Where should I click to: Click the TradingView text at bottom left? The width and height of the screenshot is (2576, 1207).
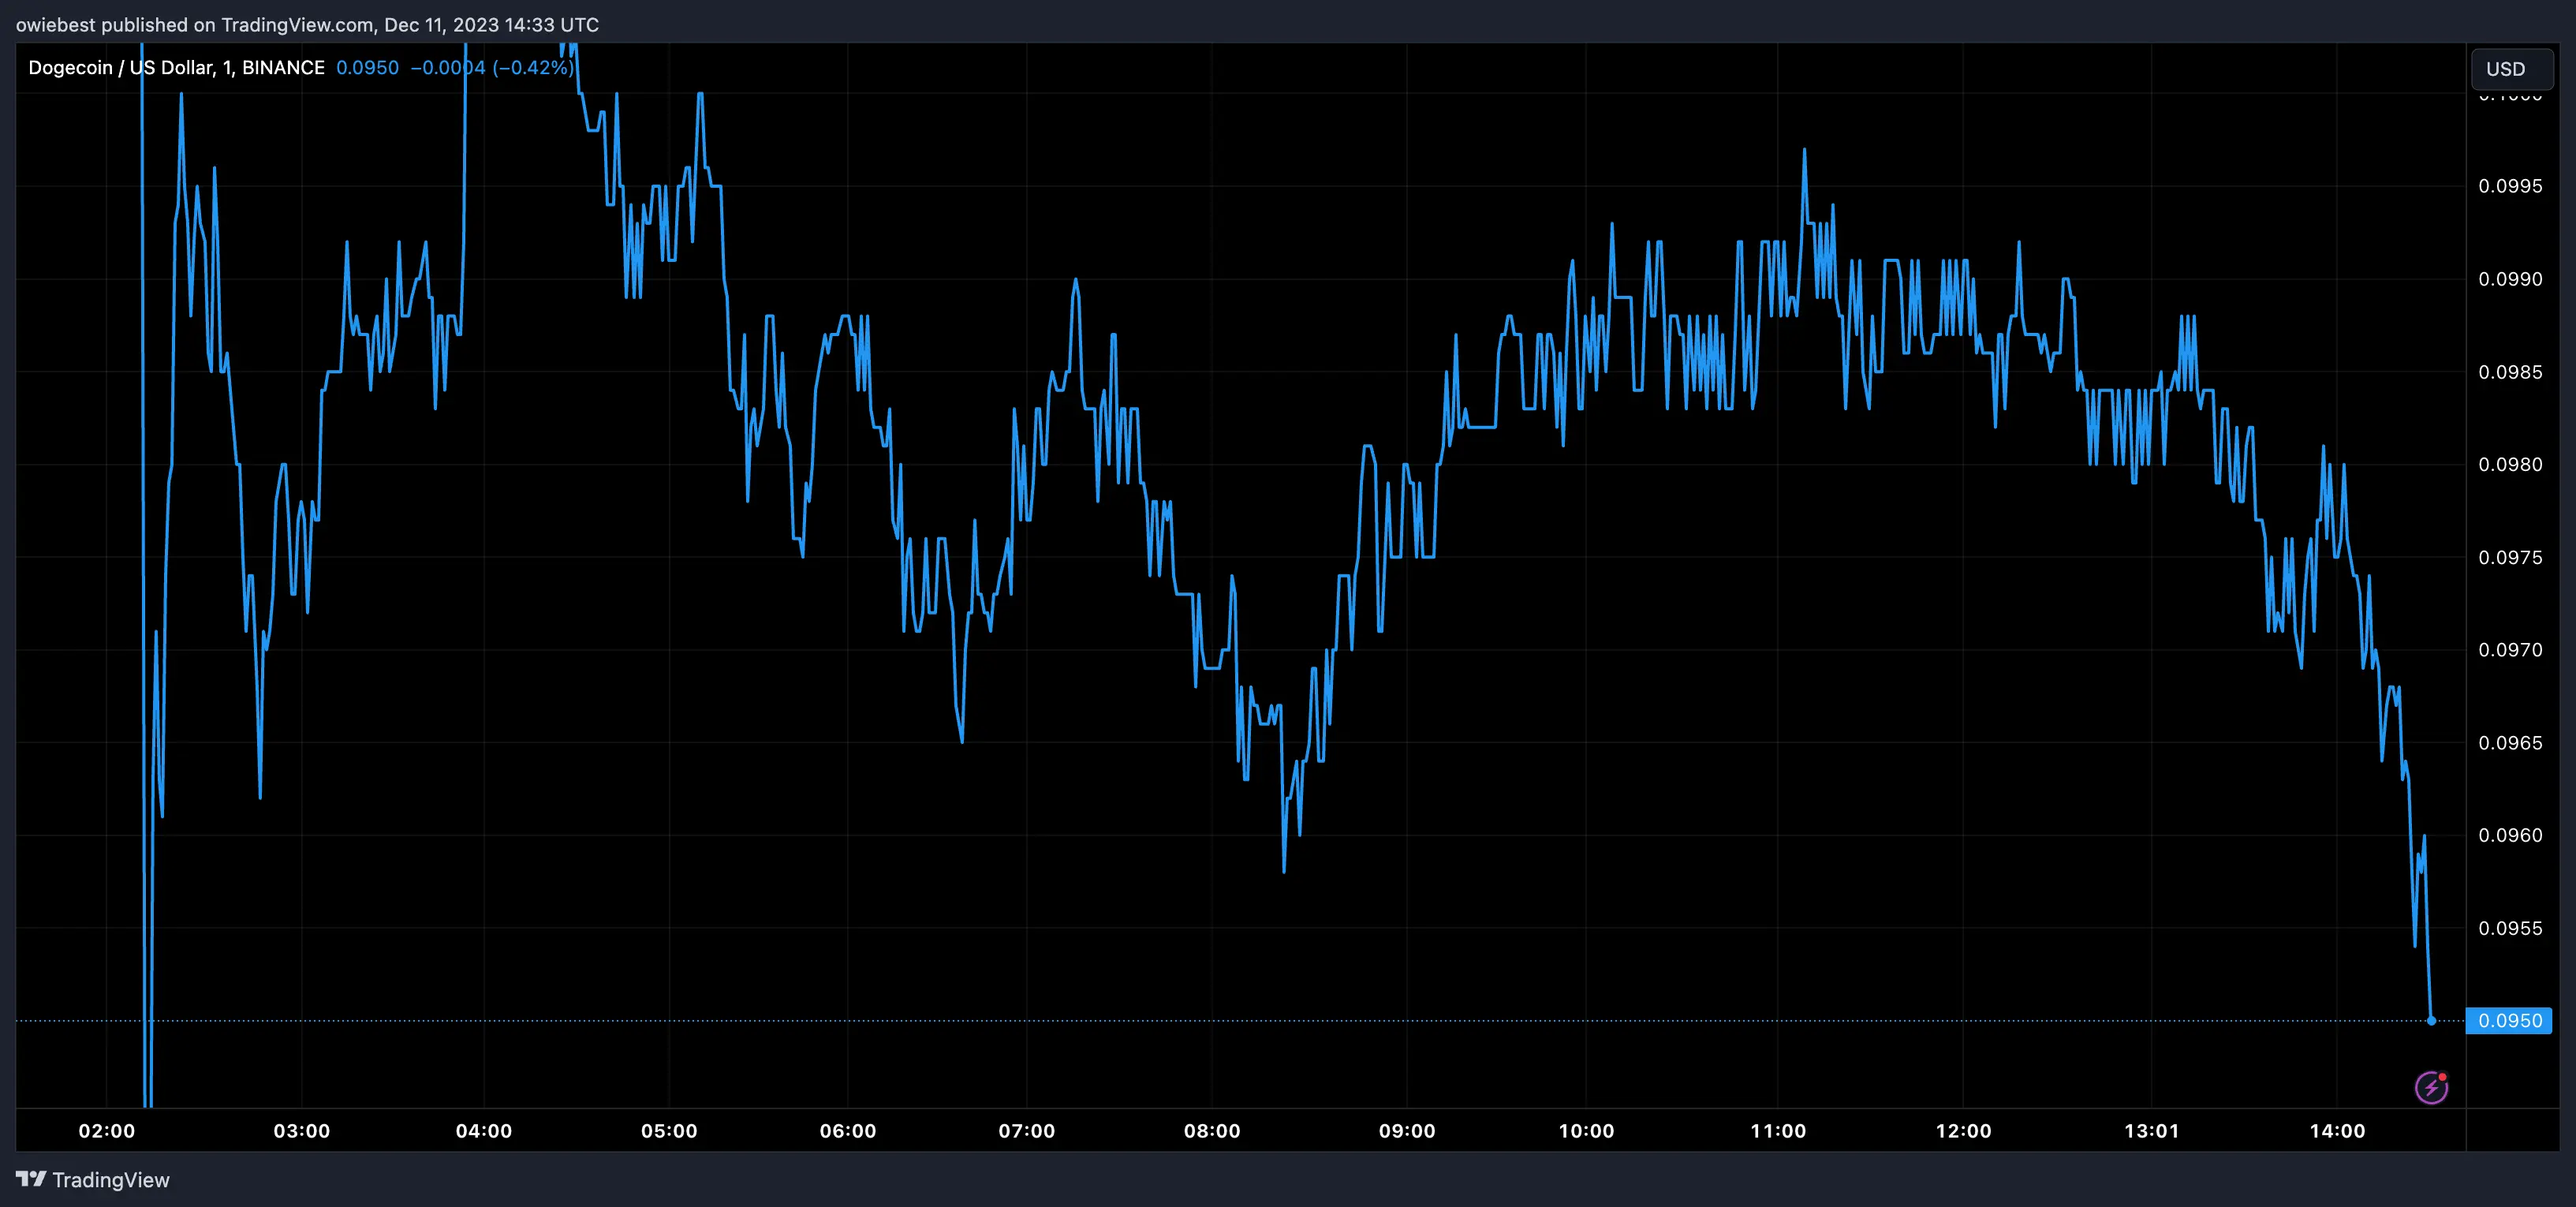[110, 1180]
